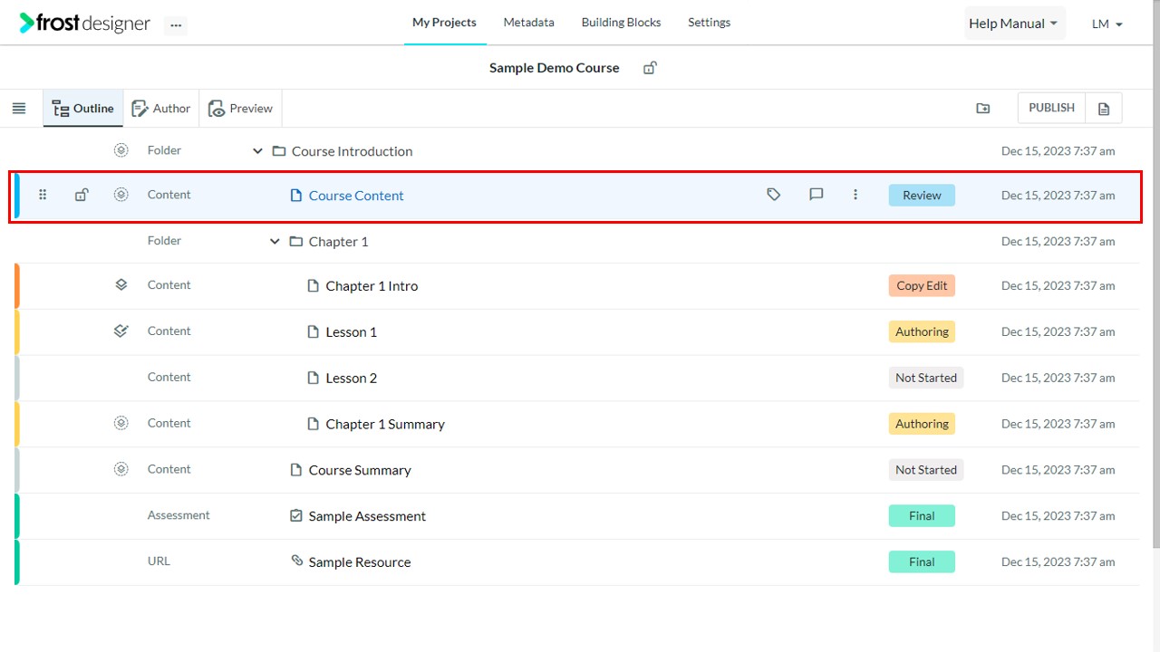1160x652 pixels.
Task: Click the document icon next to PUBLISH
Action: (x=1104, y=109)
